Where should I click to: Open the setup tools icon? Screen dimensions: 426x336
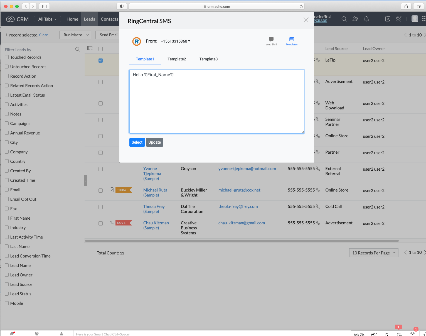coord(399,19)
